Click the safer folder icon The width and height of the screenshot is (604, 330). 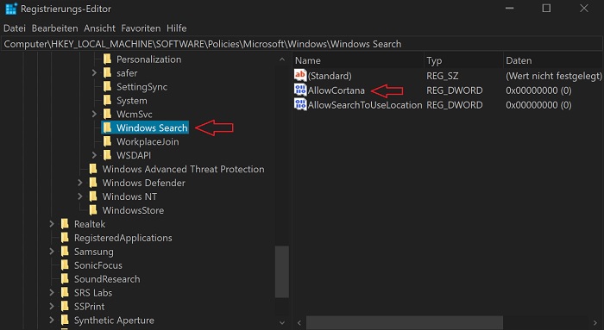coord(107,73)
